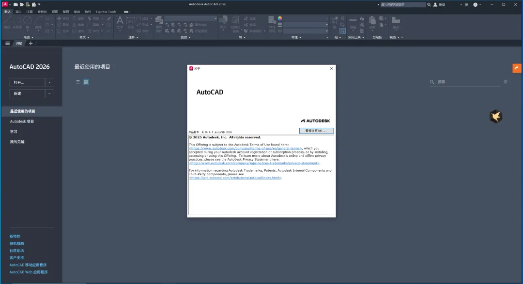This screenshot has width=523, height=284.
Task: Select the 圆弧 (Arc) tool
Action: [x=38, y=22]
